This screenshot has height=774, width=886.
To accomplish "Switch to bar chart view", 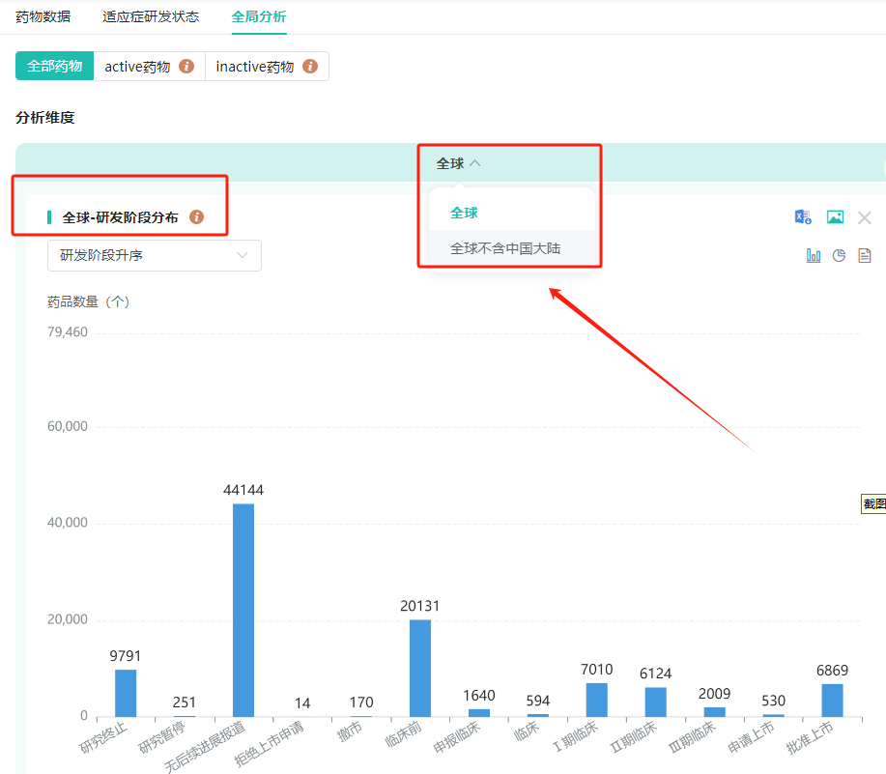I will pos(814,255).
